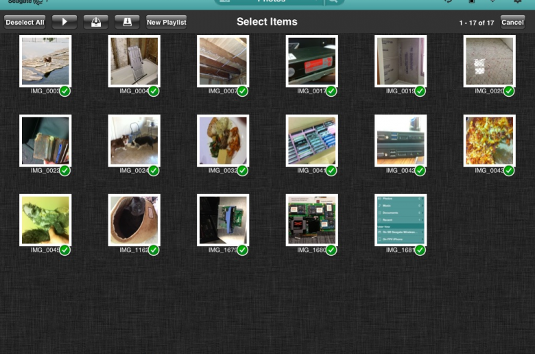Cancel the item selection
535x354 pixels.
tap(512, 22)
